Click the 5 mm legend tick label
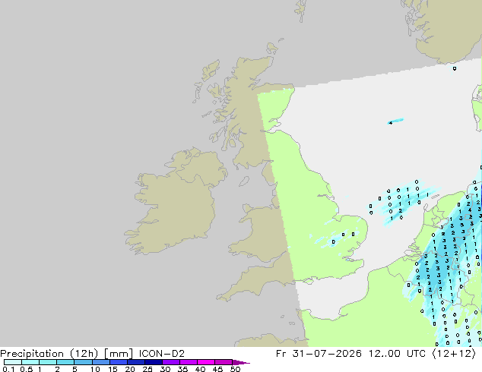Viewport: 482px width, 372px height. 75,369
